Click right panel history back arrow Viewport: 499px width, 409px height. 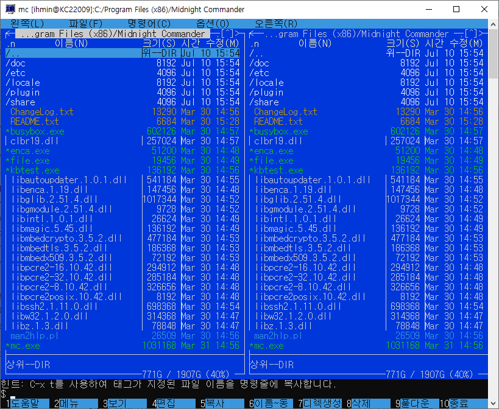tap(252, 33)
